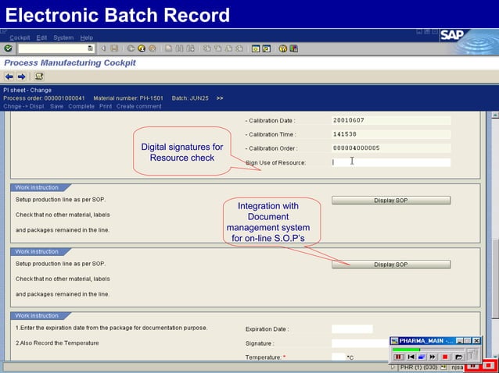This screenshot has width=499, height=373.
Task: Expand the >> chevron after Batch JUN25
Action: [220, 98]
